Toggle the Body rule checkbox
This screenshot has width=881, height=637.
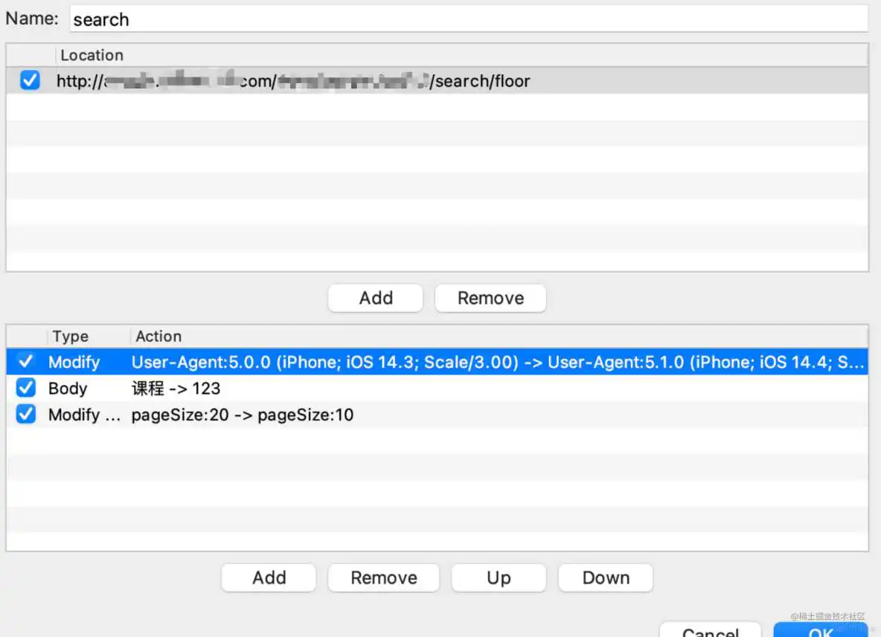click(26, 388)
